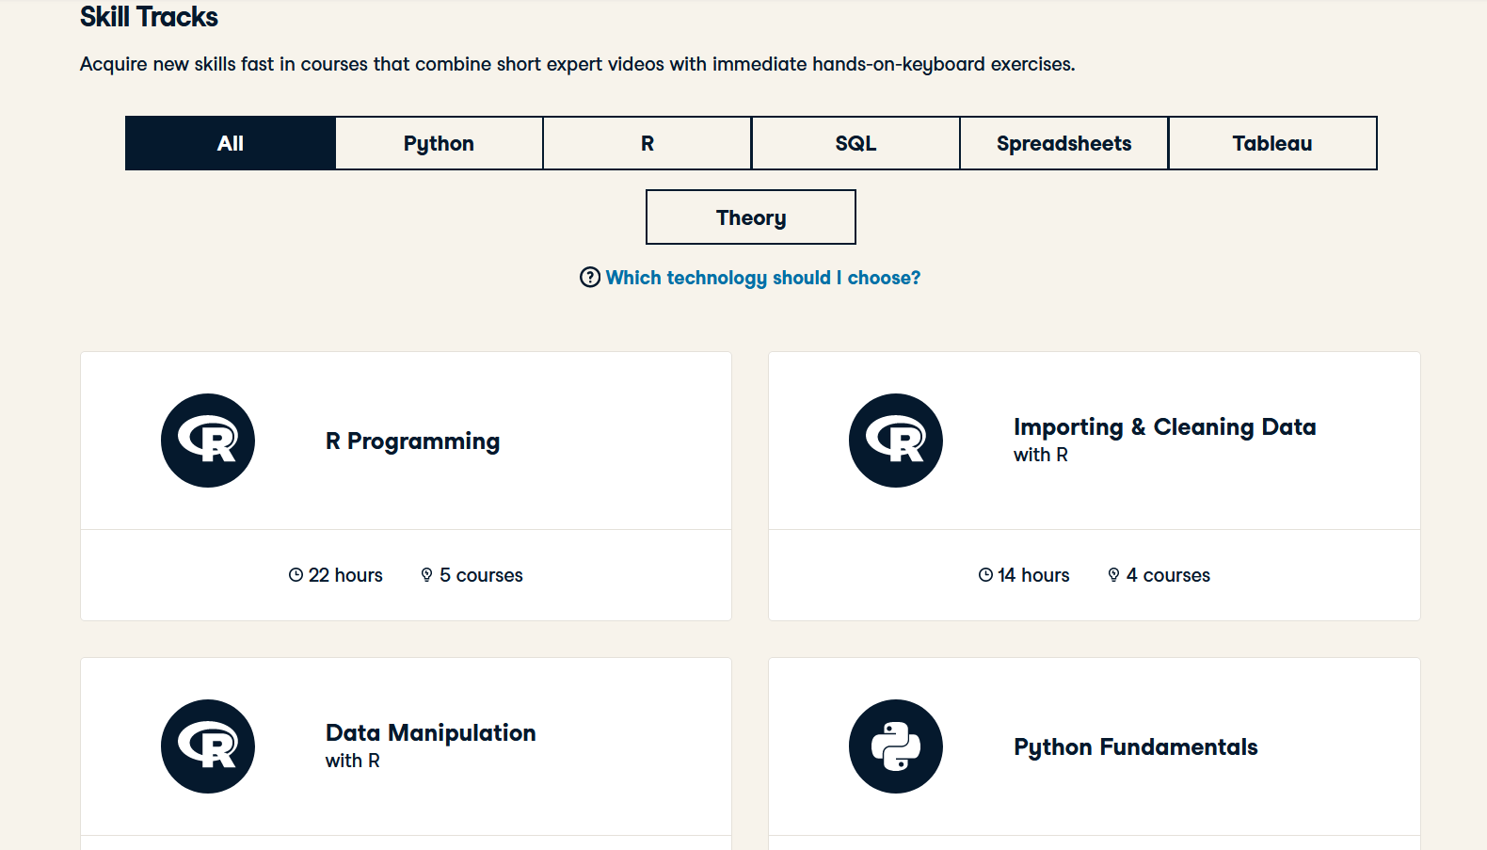Screen dimensions: 1487x850
Task: Click the R logo on Data Manipulation card
Action: pyautogui.click(x=208, y=746)
